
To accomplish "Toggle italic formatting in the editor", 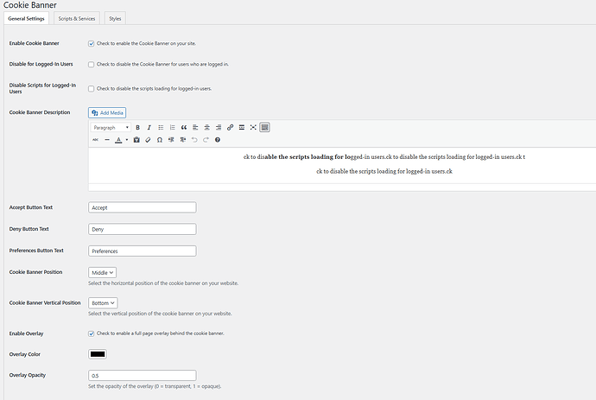I will click(x=149, y=128).
